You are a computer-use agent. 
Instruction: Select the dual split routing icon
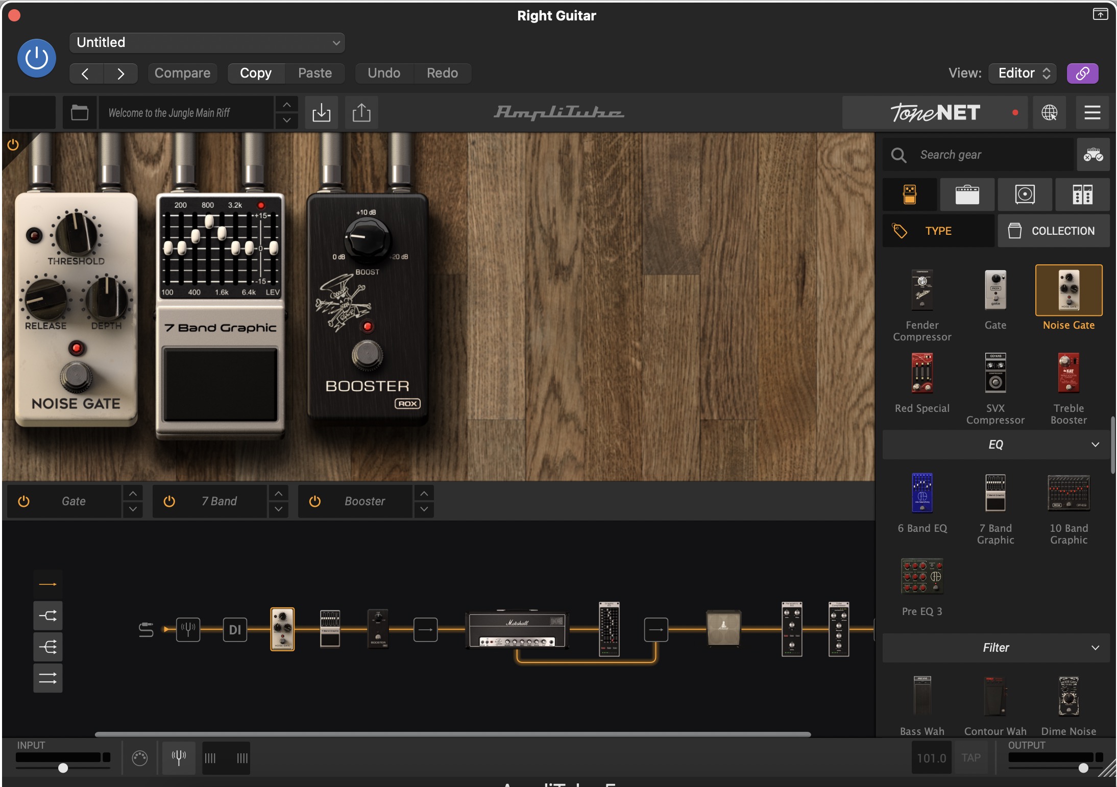48,616
